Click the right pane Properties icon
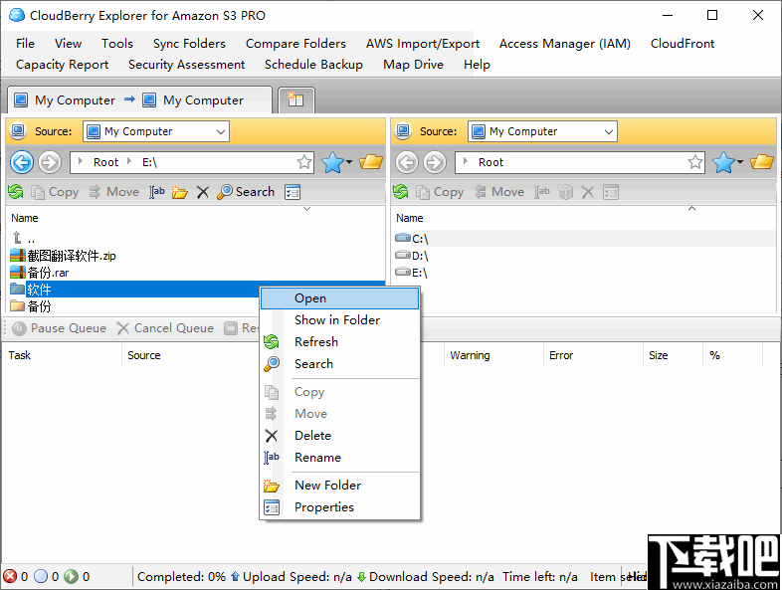 tap(611, 192)
